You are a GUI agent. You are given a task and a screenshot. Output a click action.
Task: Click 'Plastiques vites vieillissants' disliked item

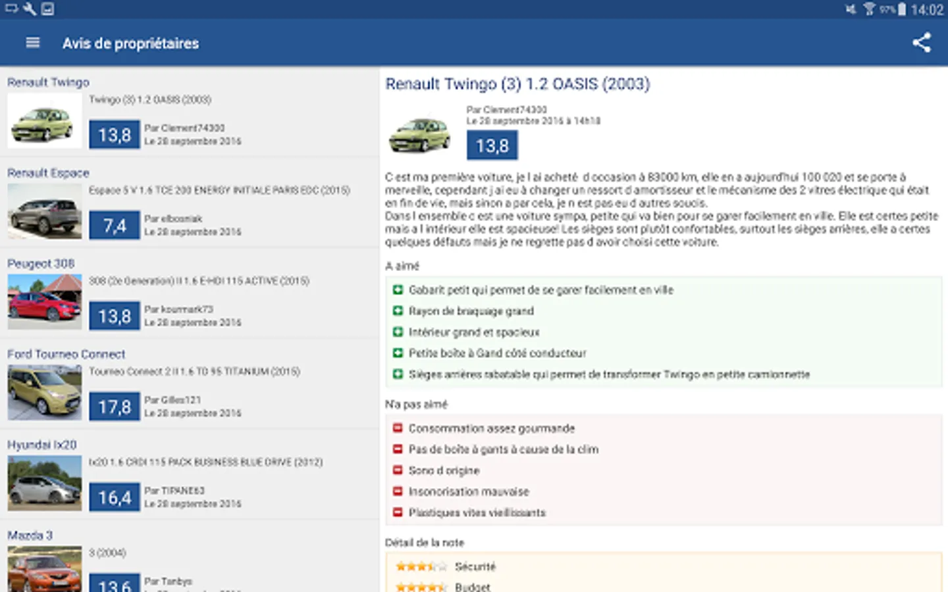(x=477, y=512)
